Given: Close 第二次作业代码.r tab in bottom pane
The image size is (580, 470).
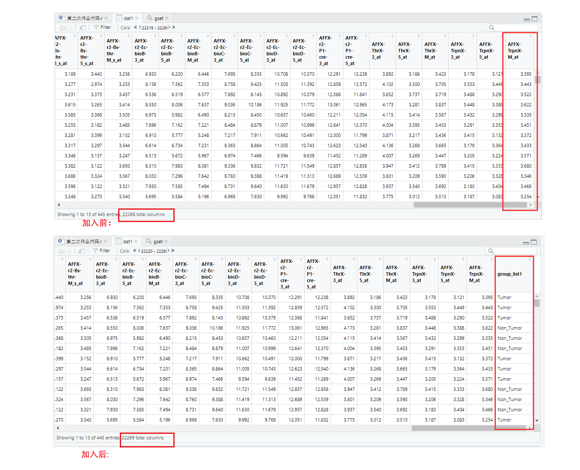Looking at the screenshot, I should tap(105, 242).
